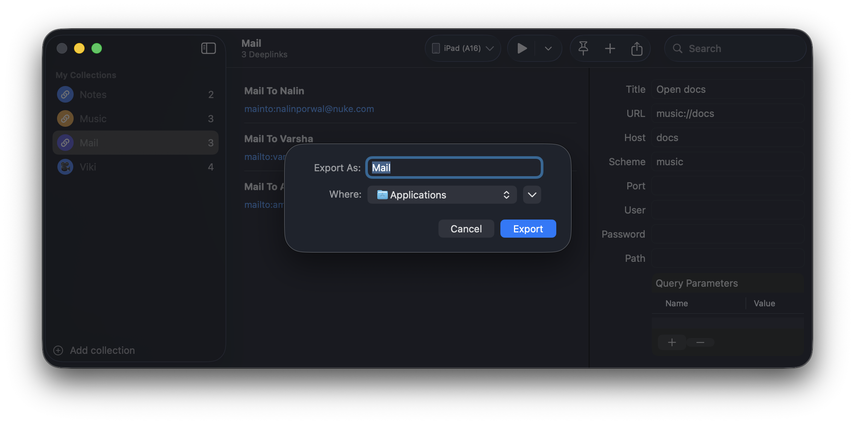Click the Title field Open docs
855x424 pixels.
[728, 89]
